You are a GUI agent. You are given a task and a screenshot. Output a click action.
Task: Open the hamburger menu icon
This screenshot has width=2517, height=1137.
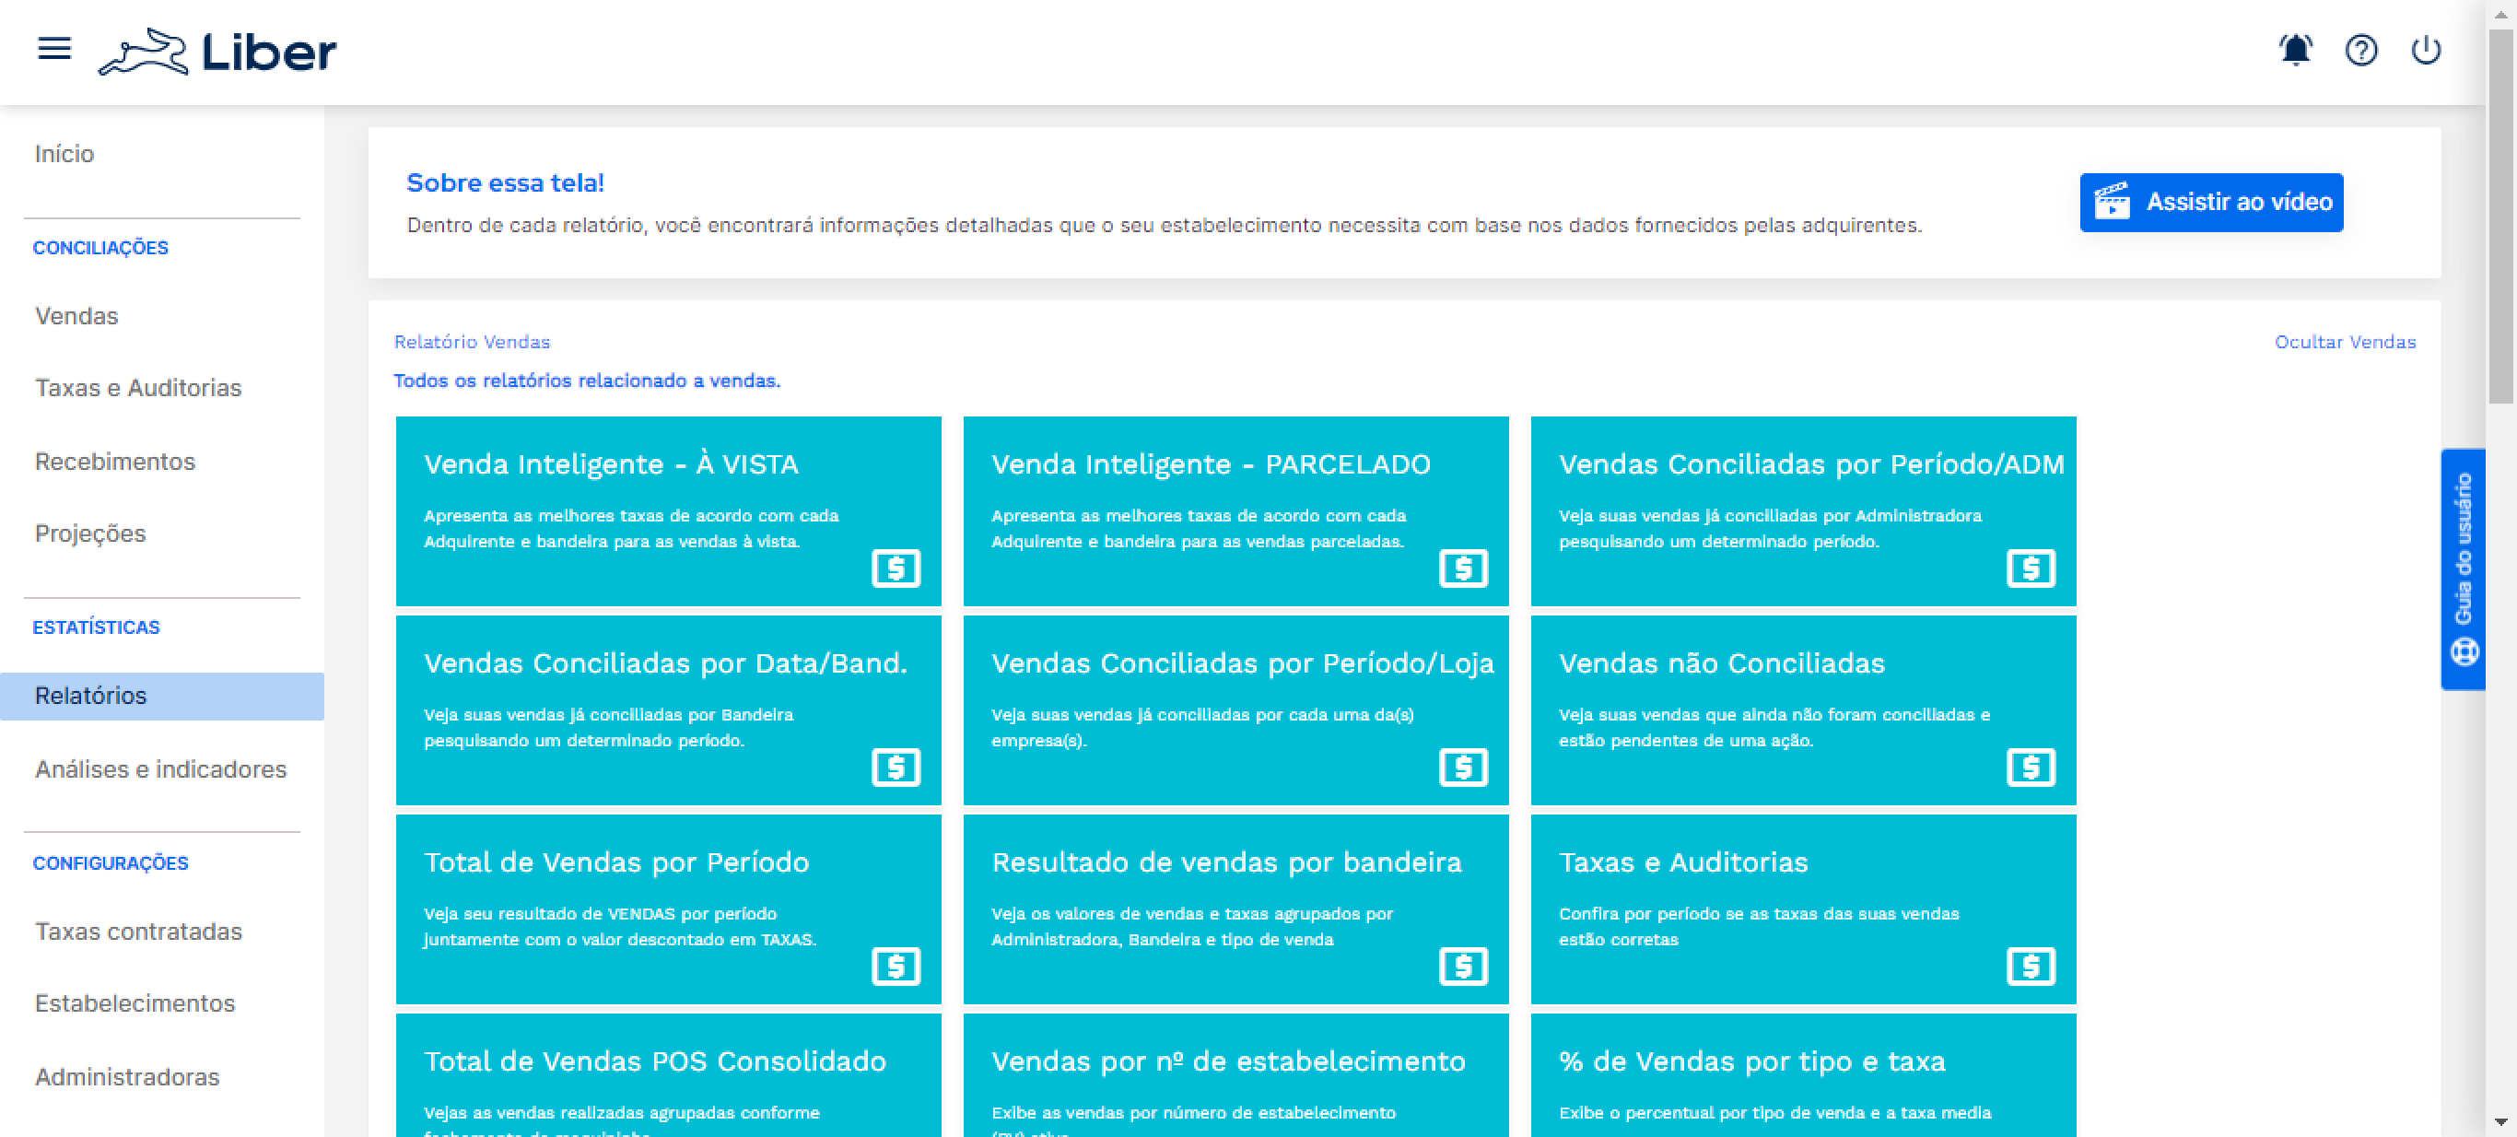(53, 49)
